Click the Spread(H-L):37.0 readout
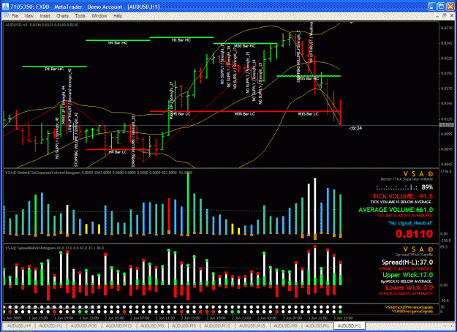 tap(407, 263)
